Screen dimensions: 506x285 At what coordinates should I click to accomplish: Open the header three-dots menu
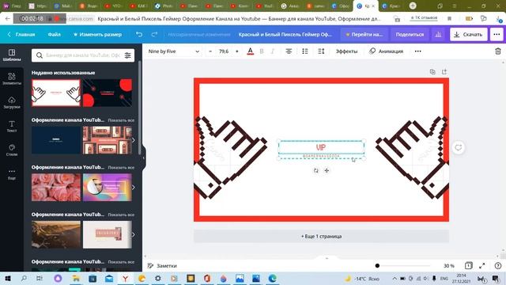[x=497, y=34]
